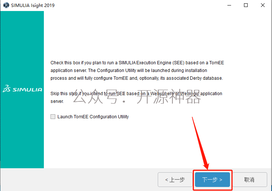Click the "Launch TomEE Configuration Utility" label text
This screenshot has height=191, width=272.
coord(93,117)
